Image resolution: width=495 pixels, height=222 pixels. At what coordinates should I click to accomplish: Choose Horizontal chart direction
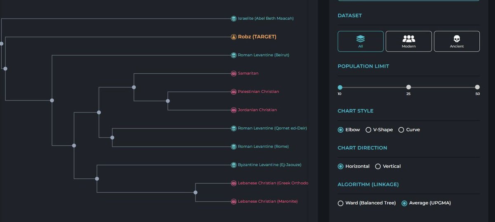coord(354,166)
